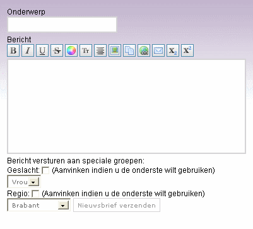Screen dimensions: 253x229
Task: Click the Bericht label
Action: click(x=19, y=40)
